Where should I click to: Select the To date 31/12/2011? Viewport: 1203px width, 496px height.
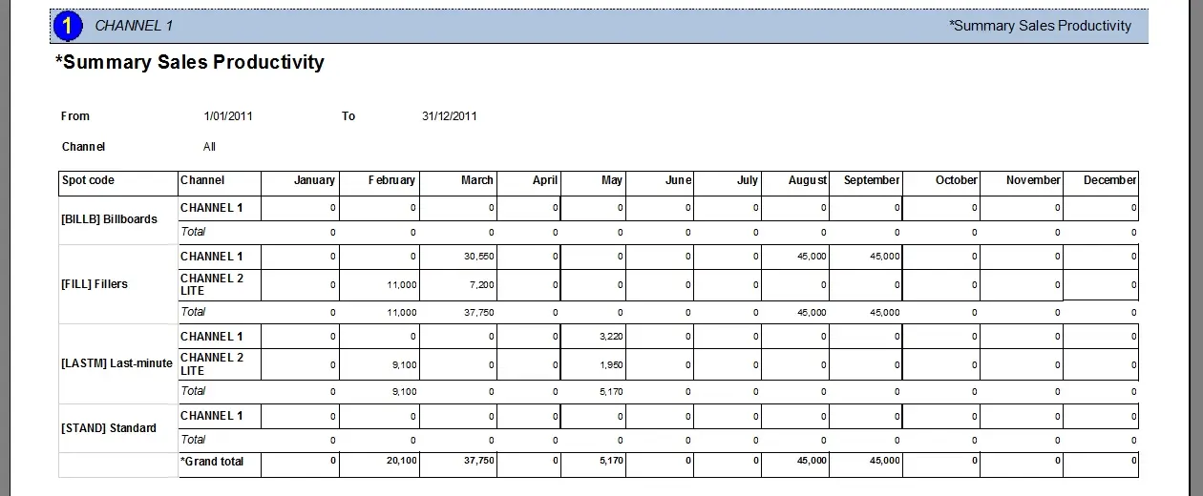point(449,116)
